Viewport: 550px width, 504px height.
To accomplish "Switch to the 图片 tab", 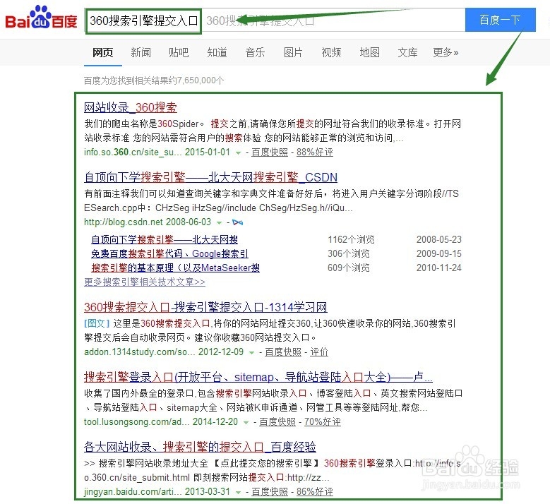I will click(293, 53).
